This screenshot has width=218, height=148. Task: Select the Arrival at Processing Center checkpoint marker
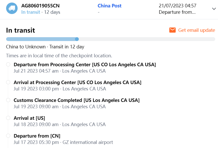[x=8, y=82]
